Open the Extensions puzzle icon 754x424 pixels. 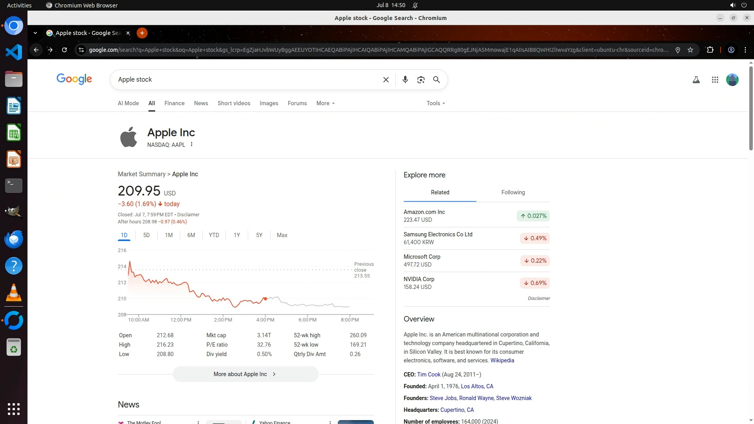(x=710, y=50)
